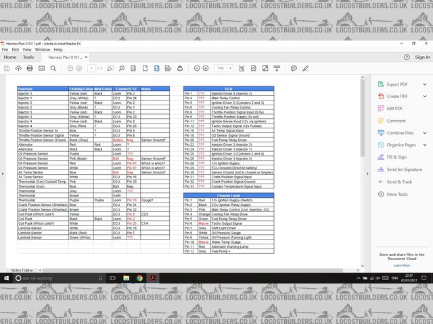
Task: Select the fit width scrolling icon
Action: point(242,68)
